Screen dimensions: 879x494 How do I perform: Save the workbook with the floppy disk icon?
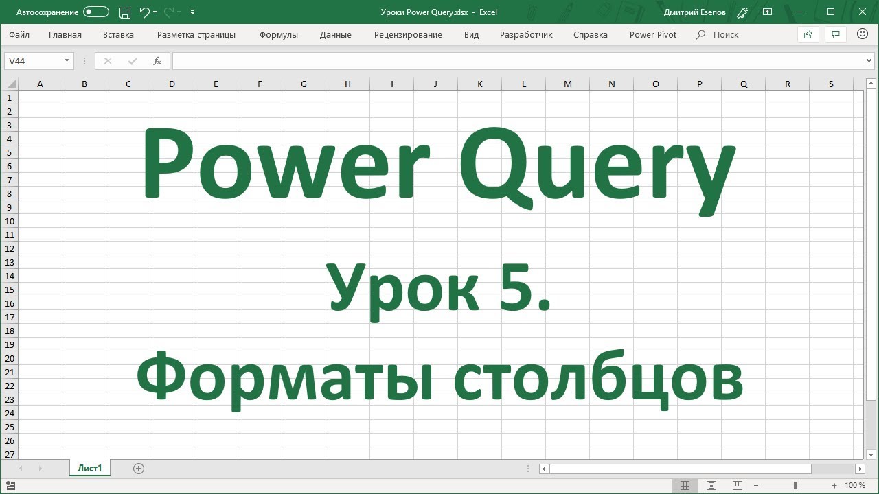pos(125,12)
